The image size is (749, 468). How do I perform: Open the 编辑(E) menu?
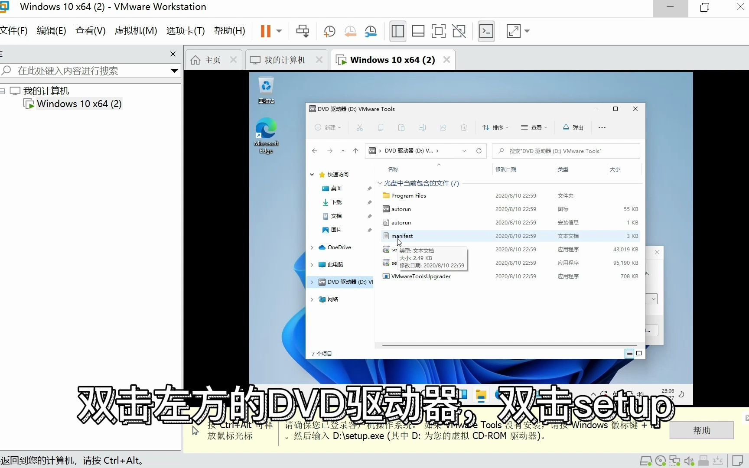tap(52, 31)
